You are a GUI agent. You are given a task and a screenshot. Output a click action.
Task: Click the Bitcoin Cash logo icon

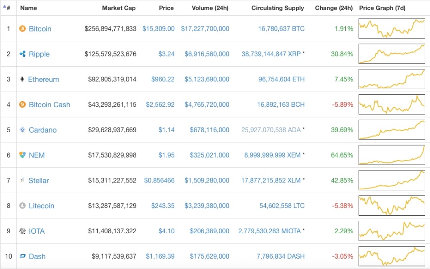click(22, 105)
